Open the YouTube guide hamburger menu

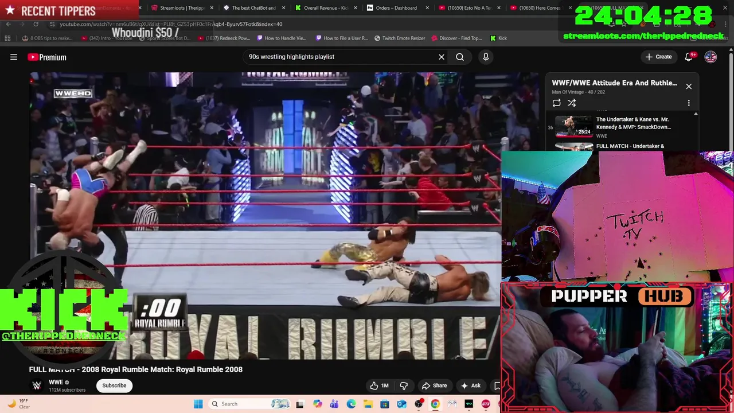tap(14, 57)
